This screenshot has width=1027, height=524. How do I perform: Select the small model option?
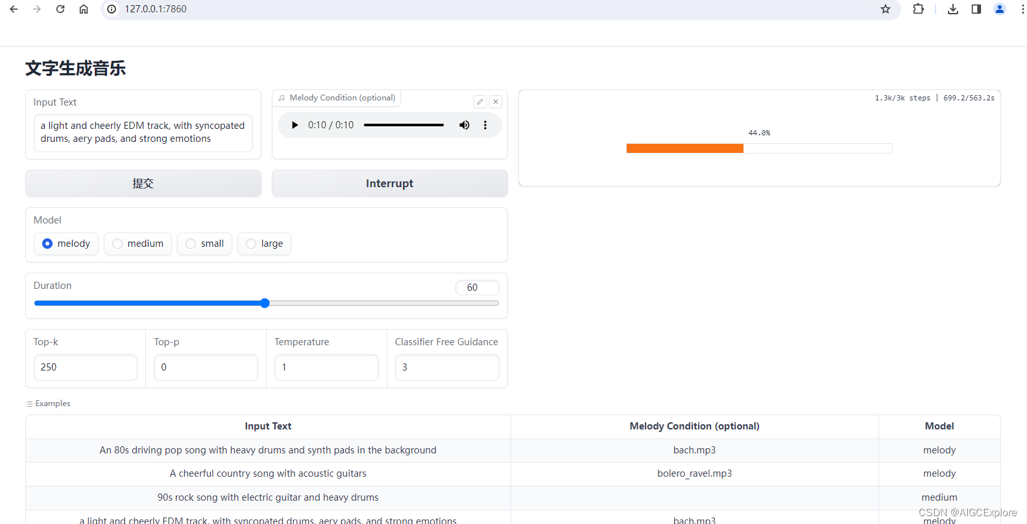pyautogui.click(x=204, y=244)
